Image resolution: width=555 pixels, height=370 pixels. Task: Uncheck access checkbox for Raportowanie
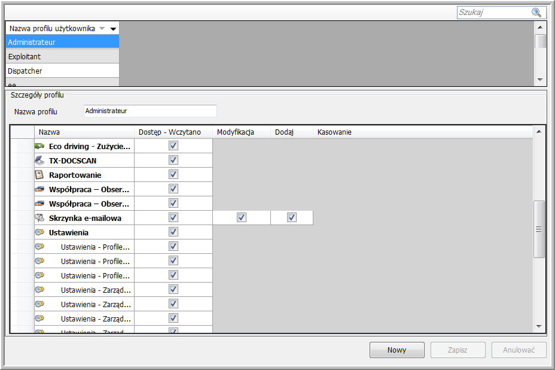point(173,174)
